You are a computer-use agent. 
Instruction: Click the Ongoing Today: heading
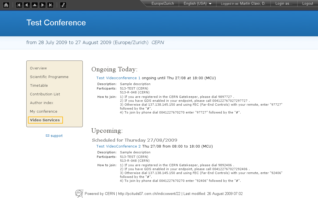114,69
